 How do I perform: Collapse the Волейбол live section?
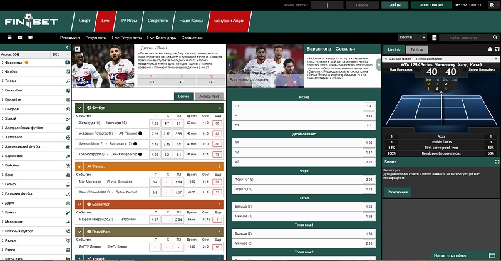(80, 232)
